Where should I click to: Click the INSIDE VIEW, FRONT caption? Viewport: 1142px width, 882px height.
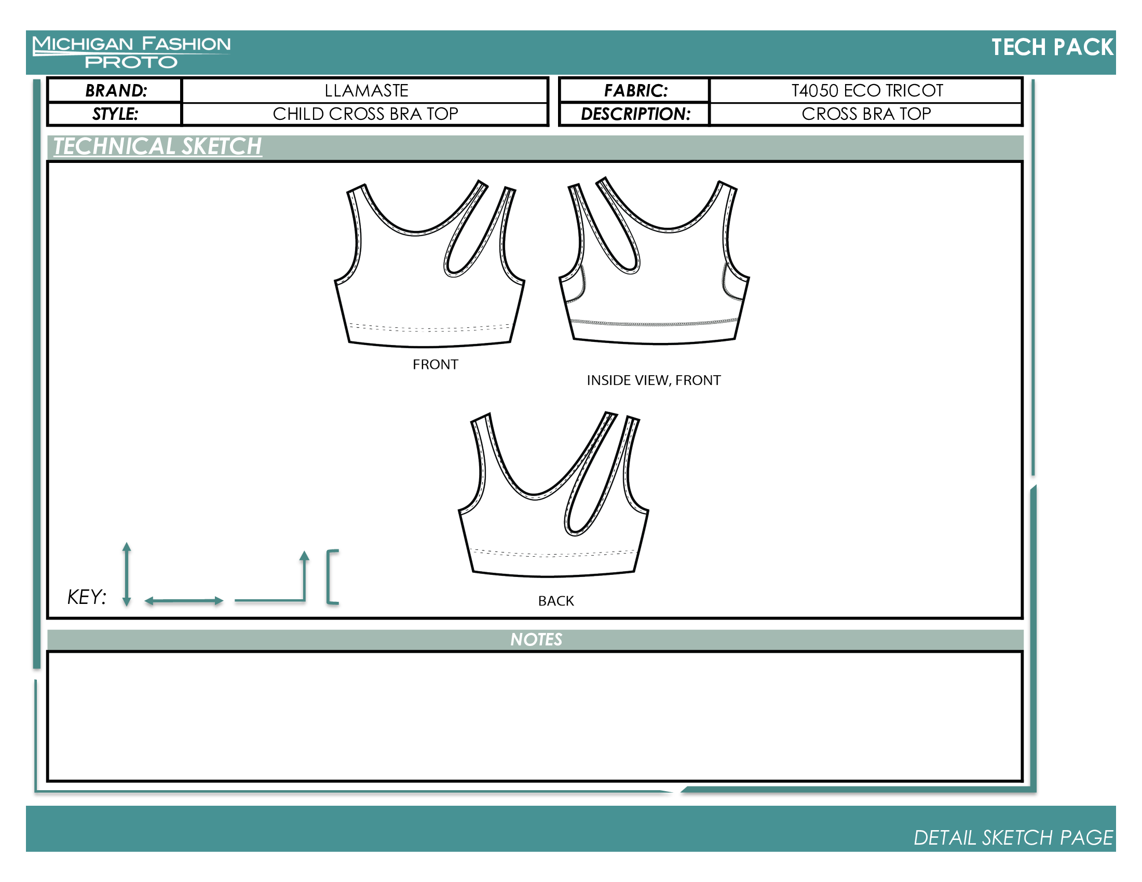point(654,380)
